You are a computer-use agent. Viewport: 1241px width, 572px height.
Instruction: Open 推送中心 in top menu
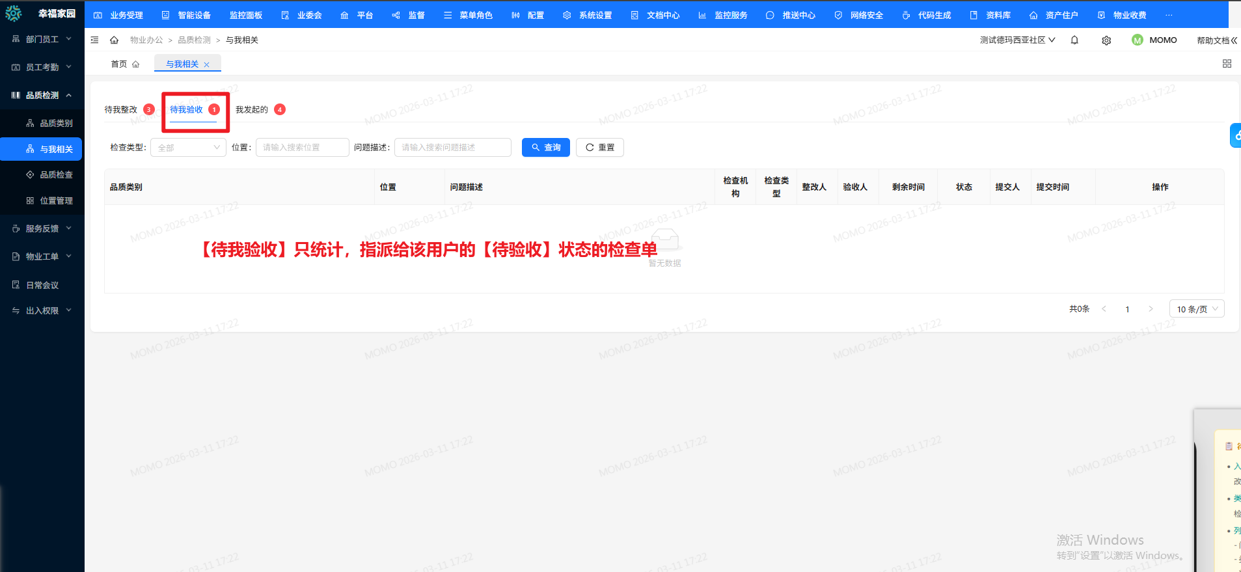(791, 15)
